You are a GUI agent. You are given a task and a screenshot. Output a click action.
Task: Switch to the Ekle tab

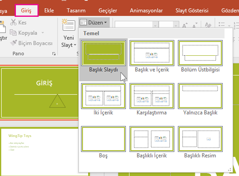pos(49,10)
